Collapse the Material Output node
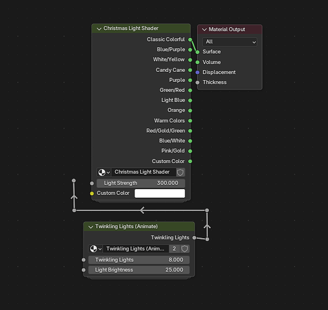This screenshot has width=328, height=310. (204, 30)
